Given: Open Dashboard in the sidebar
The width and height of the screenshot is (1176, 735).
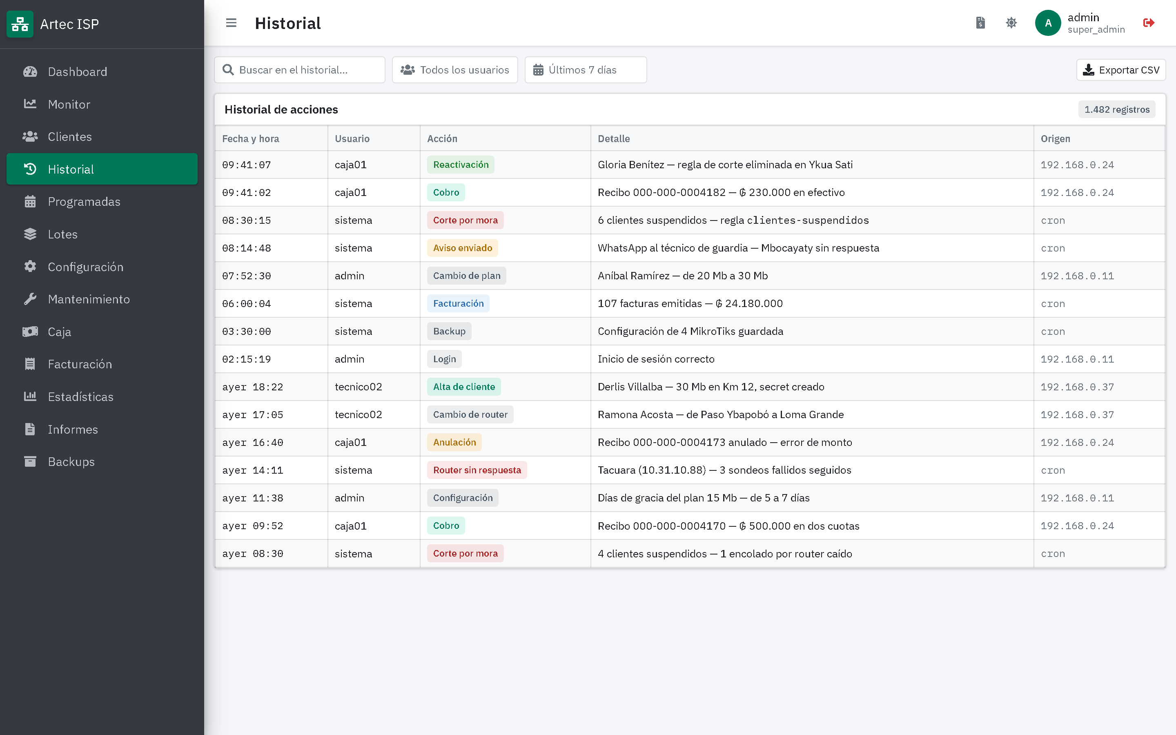Looking at the screenshot, I should (102, 72).
